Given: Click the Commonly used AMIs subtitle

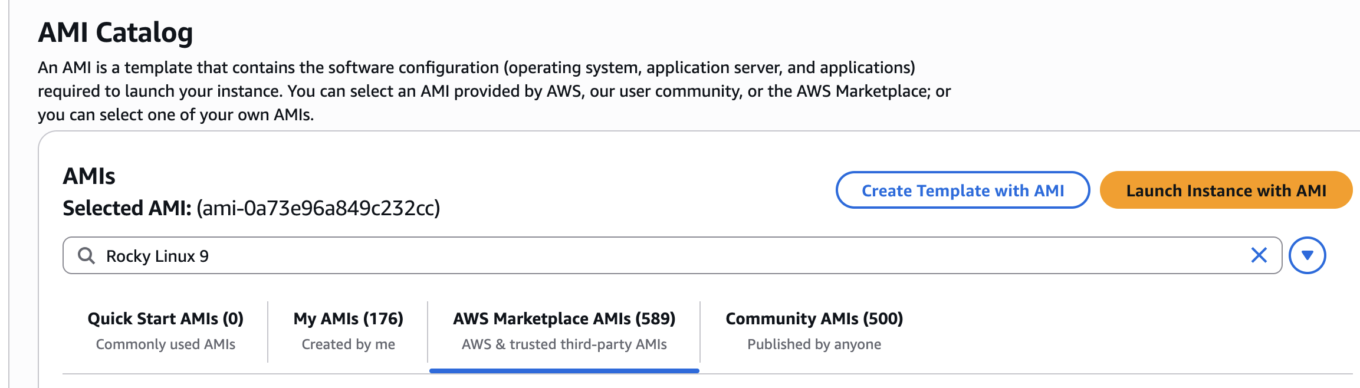Looking at the screenshot, I should coord(165,344).
